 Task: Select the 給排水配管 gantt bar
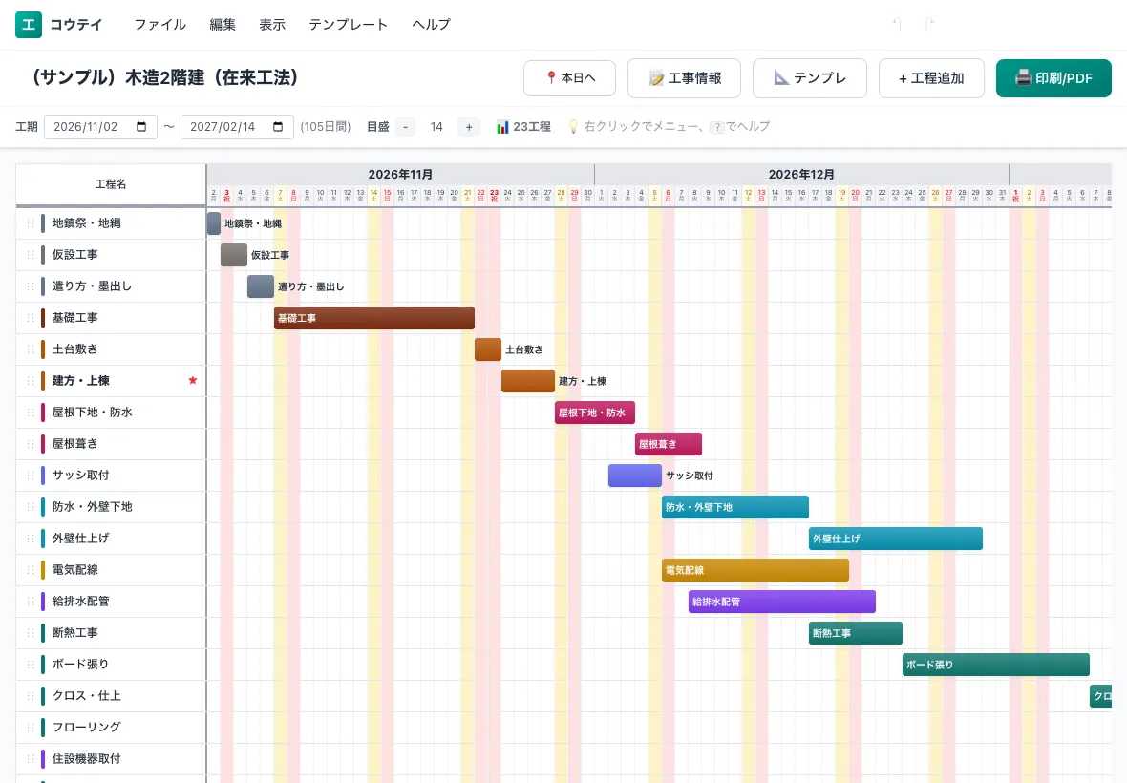781,602
